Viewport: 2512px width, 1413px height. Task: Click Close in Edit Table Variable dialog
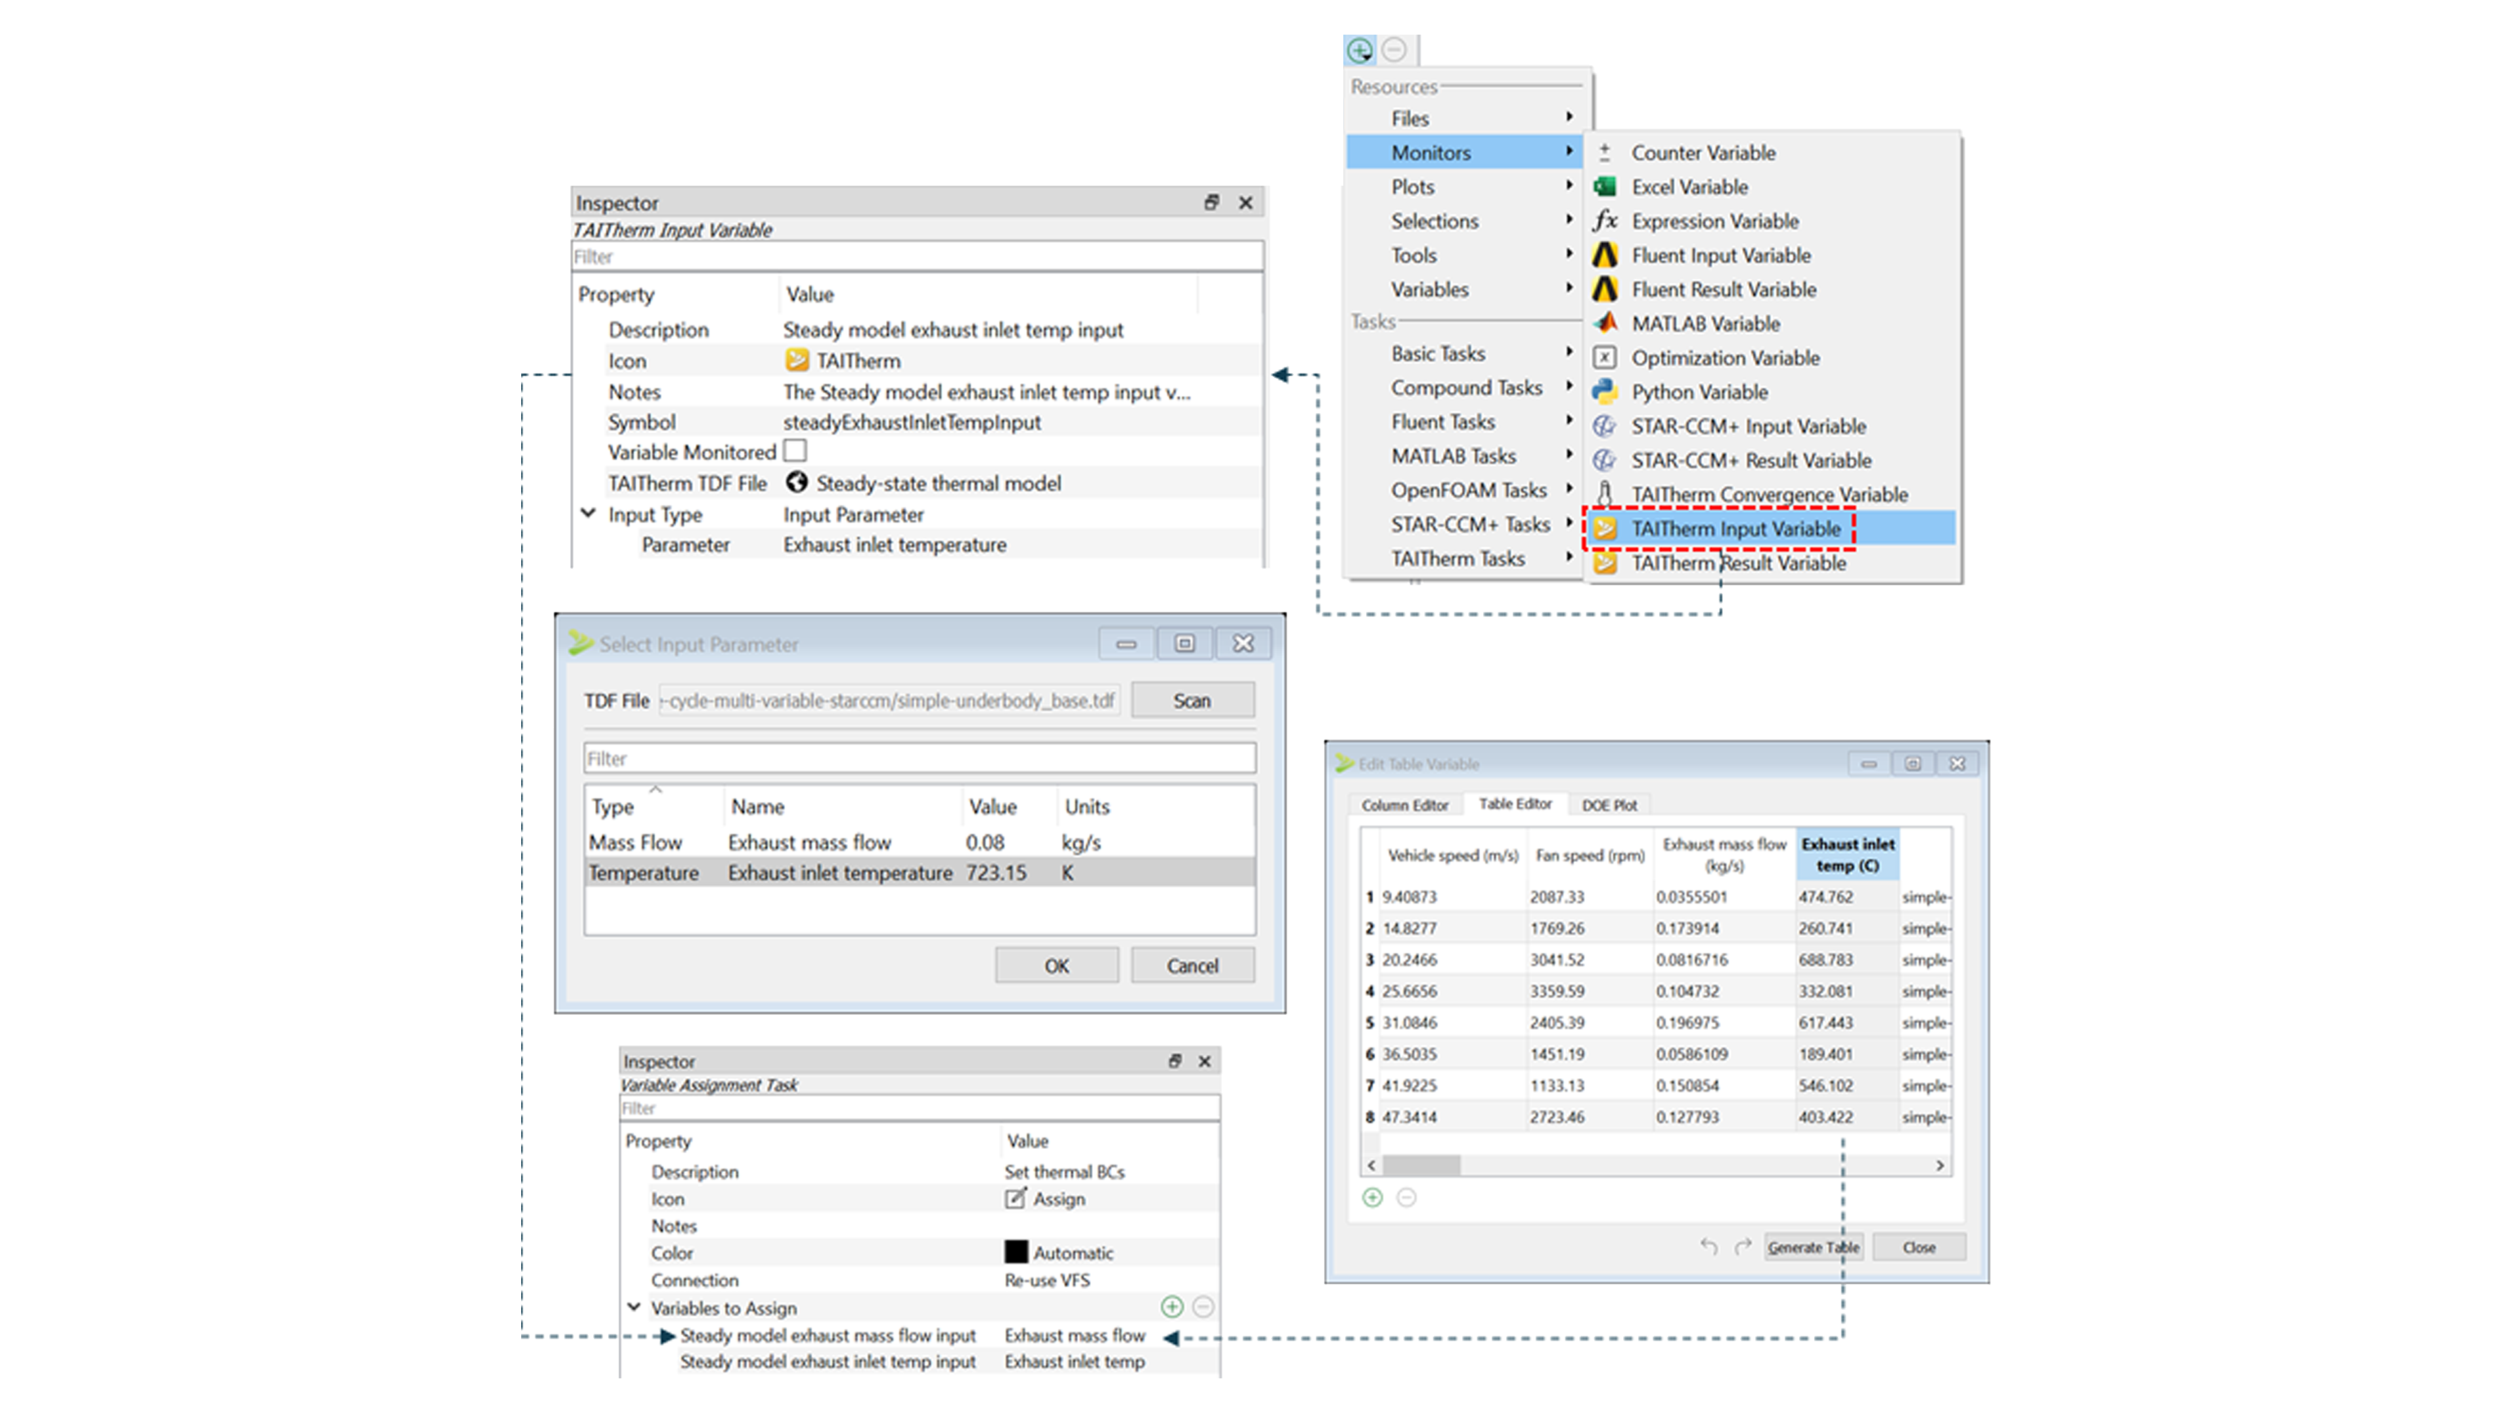[1918, 1246]
